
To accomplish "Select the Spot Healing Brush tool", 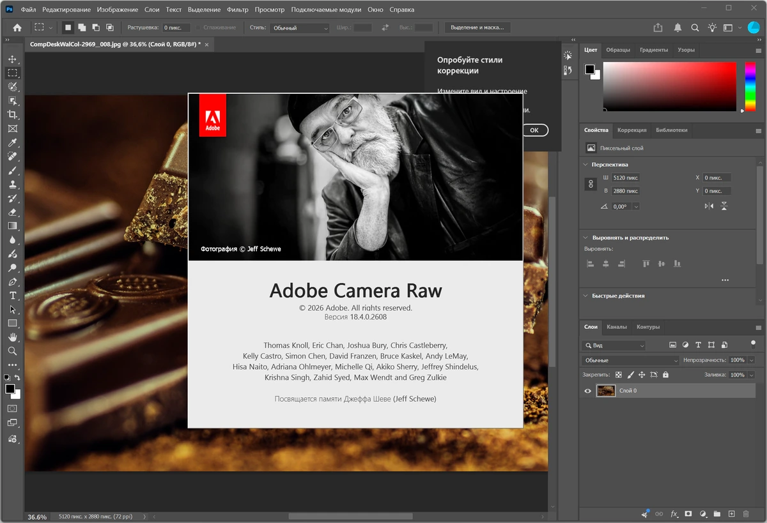I will (12, 156).
